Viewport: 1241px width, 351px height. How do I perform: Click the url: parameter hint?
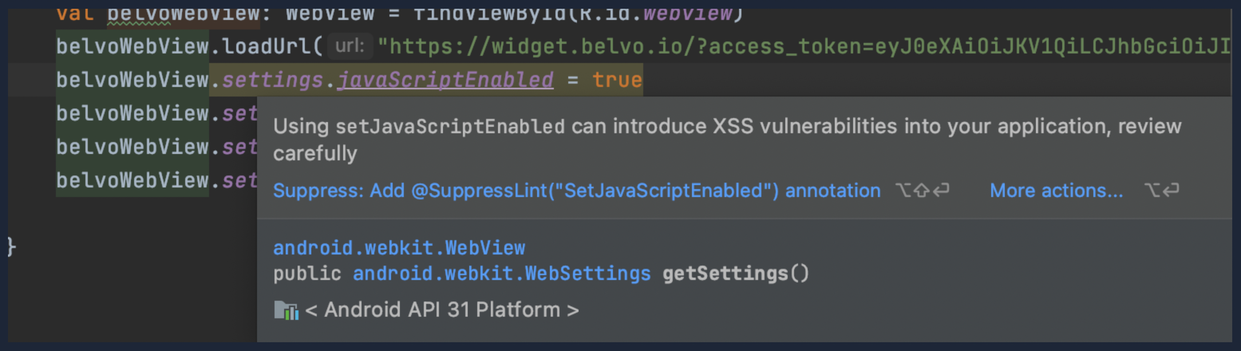(350, 46)
